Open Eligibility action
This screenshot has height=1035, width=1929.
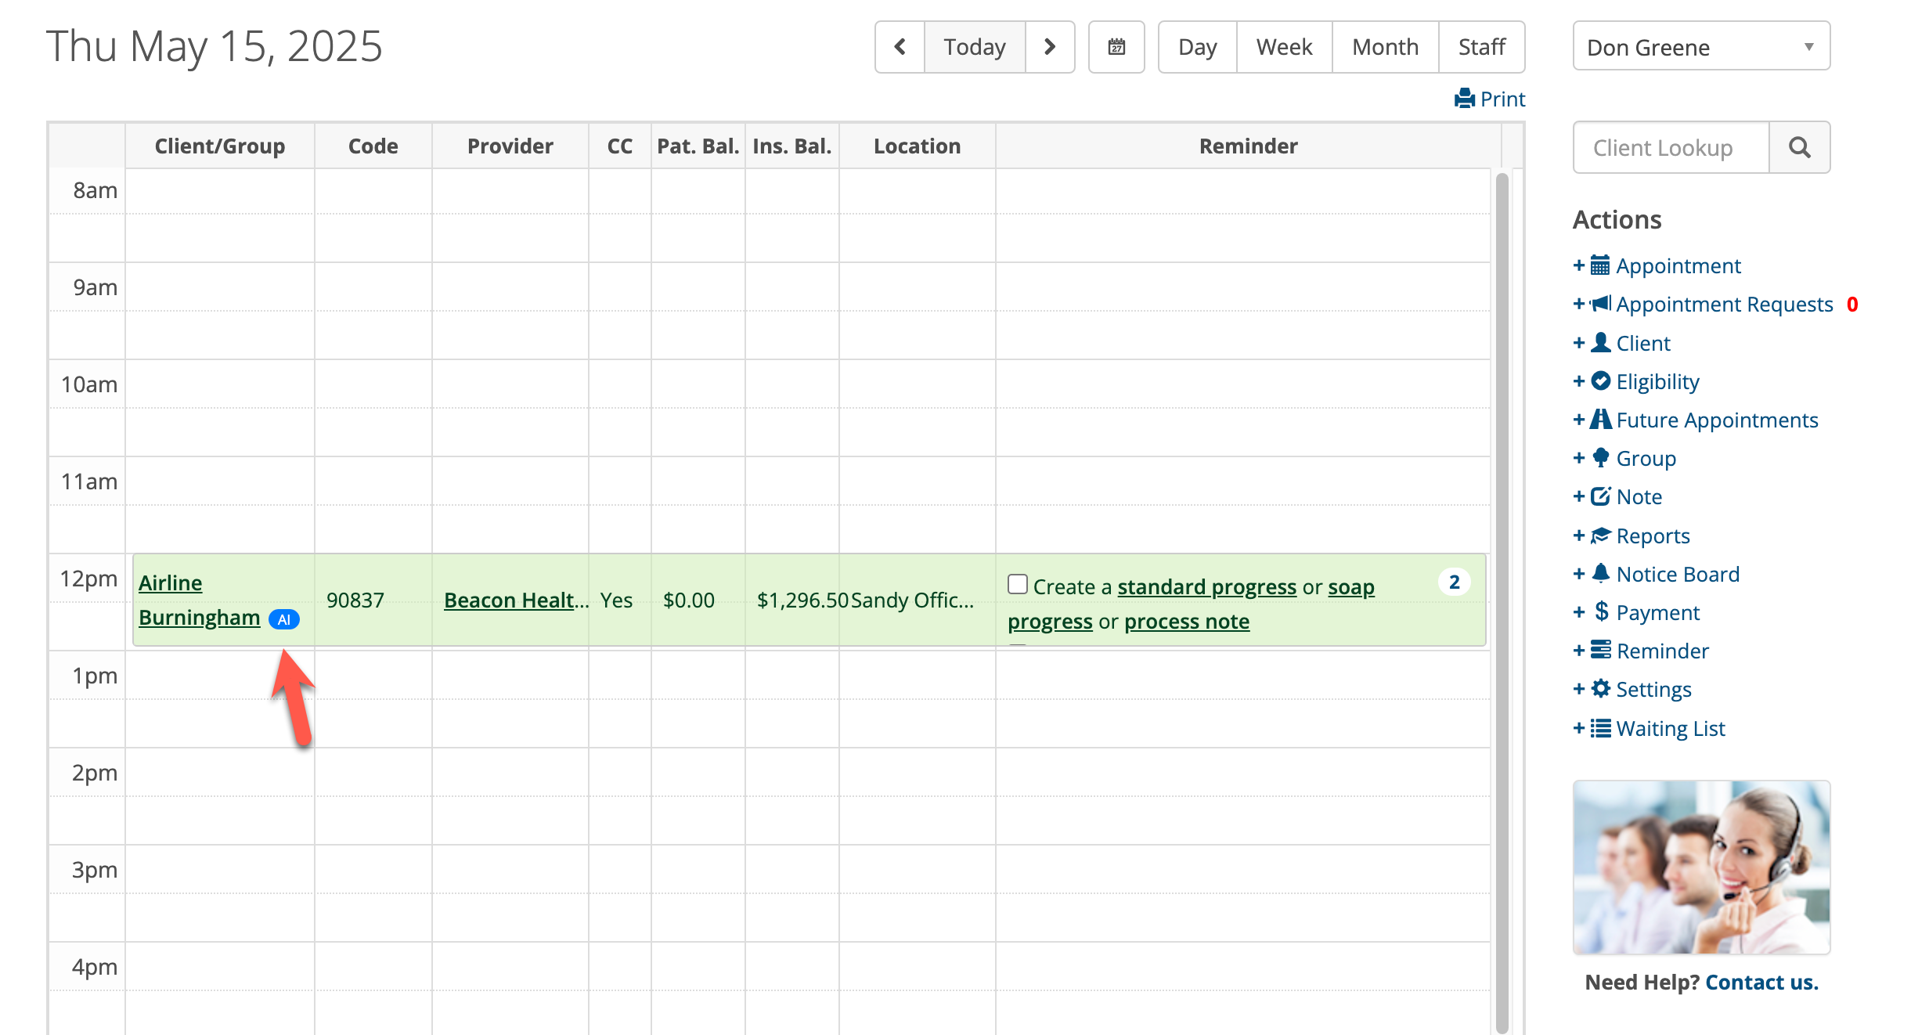click(x=1657, y=381)
